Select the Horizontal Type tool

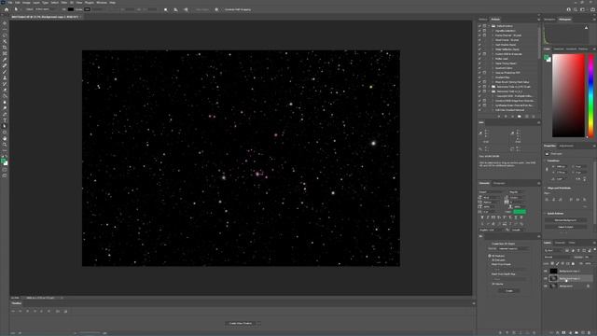point(5,120)
